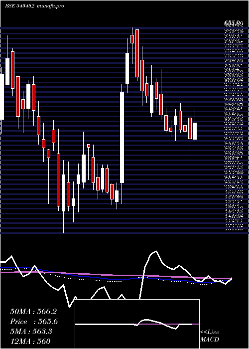Select the dotted white signal line
This screenshot has width=249, height=349.
point(89,279)
